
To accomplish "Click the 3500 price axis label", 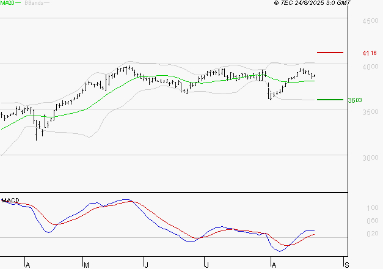I will (x=370, y=112).
